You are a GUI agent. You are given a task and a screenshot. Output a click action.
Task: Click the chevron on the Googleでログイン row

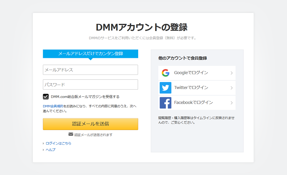[231, 73]
